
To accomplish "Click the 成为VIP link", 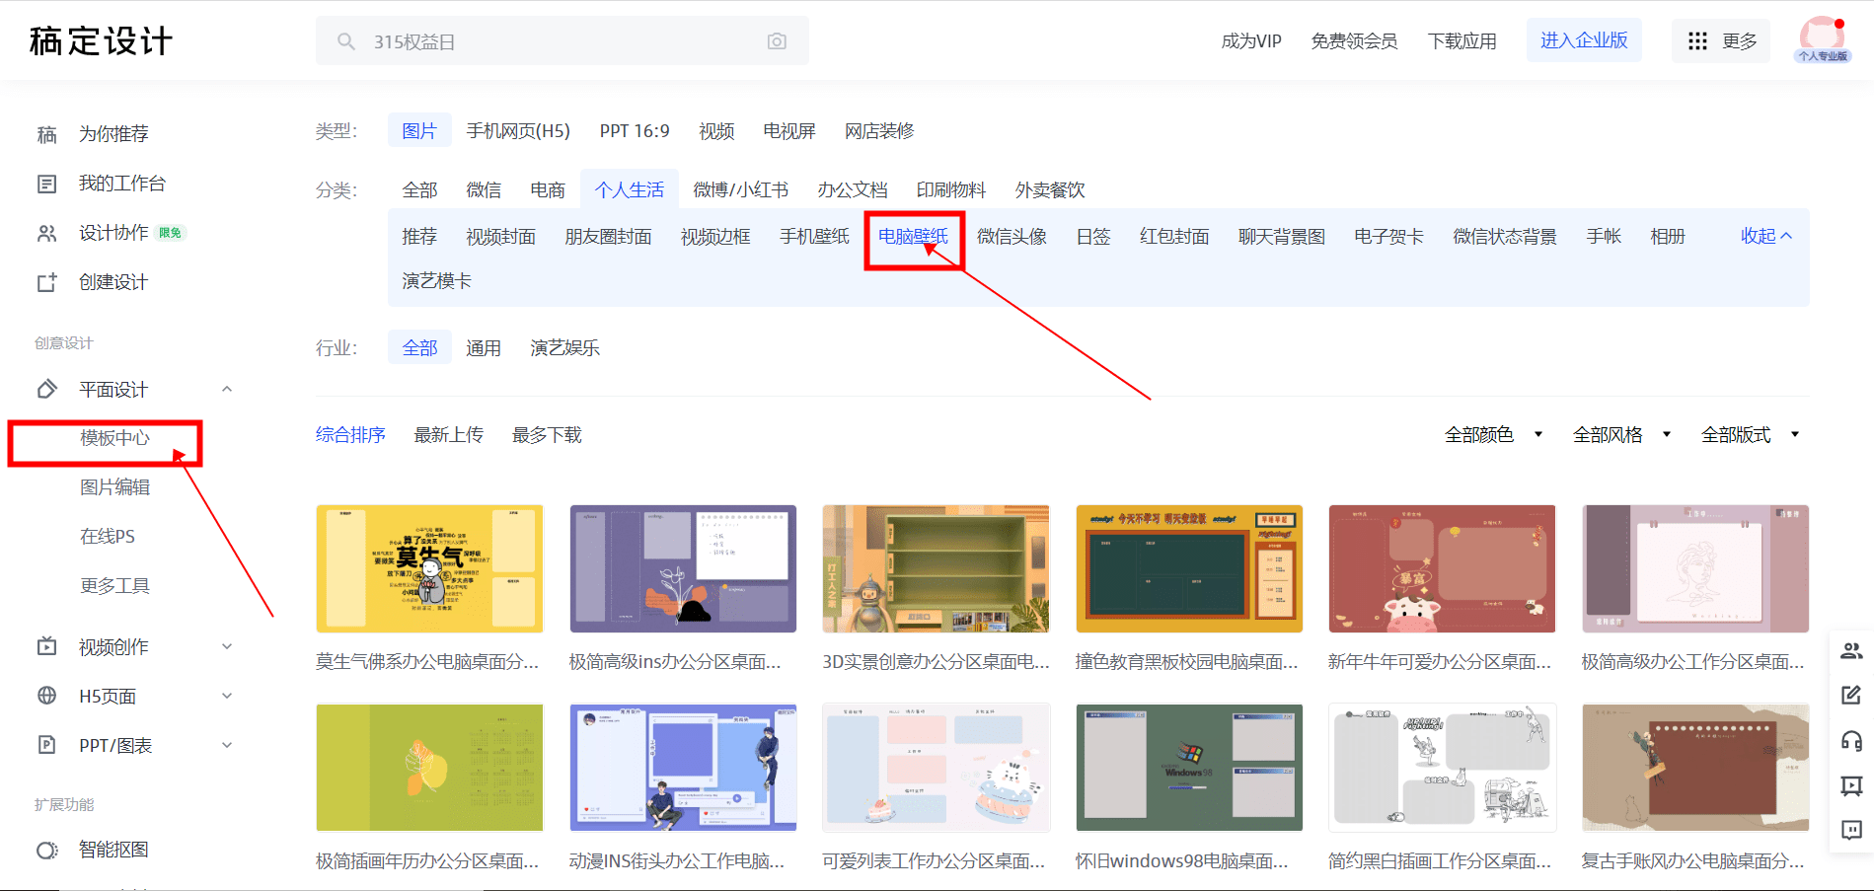I will (x=1251, y=41).
